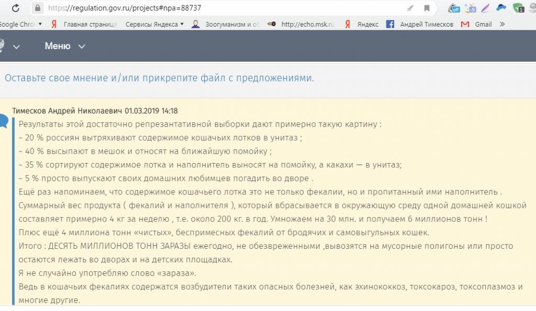Click the blue comment bubble icon beside author
Viewport: 536px width, 311px height.
pyautogui.click(x=4, y=122)
